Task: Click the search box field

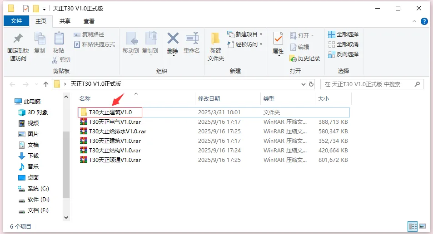Action: pyautogui.click(x=372, y=84)
